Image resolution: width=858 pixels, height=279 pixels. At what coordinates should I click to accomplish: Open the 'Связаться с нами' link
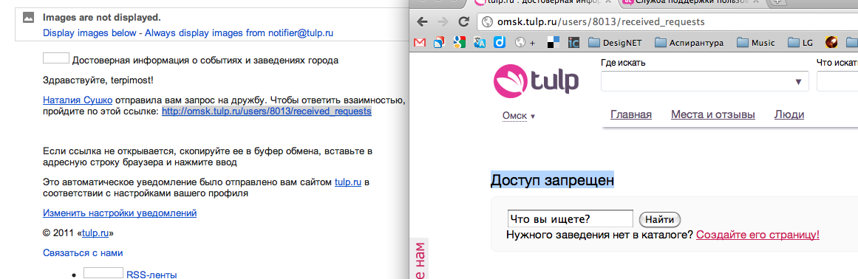click(84, 252)
